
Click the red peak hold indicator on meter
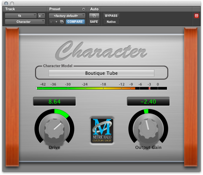149,88
